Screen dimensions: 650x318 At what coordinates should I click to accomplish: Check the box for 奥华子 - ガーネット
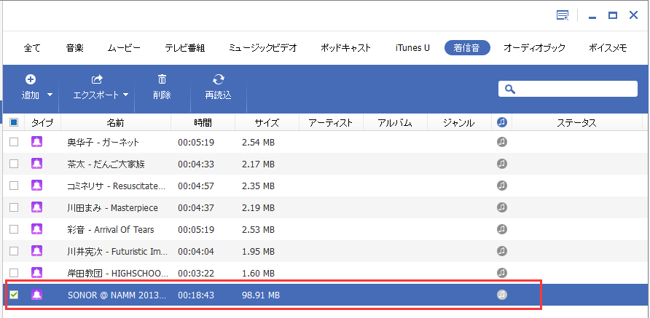pos(14,142)
